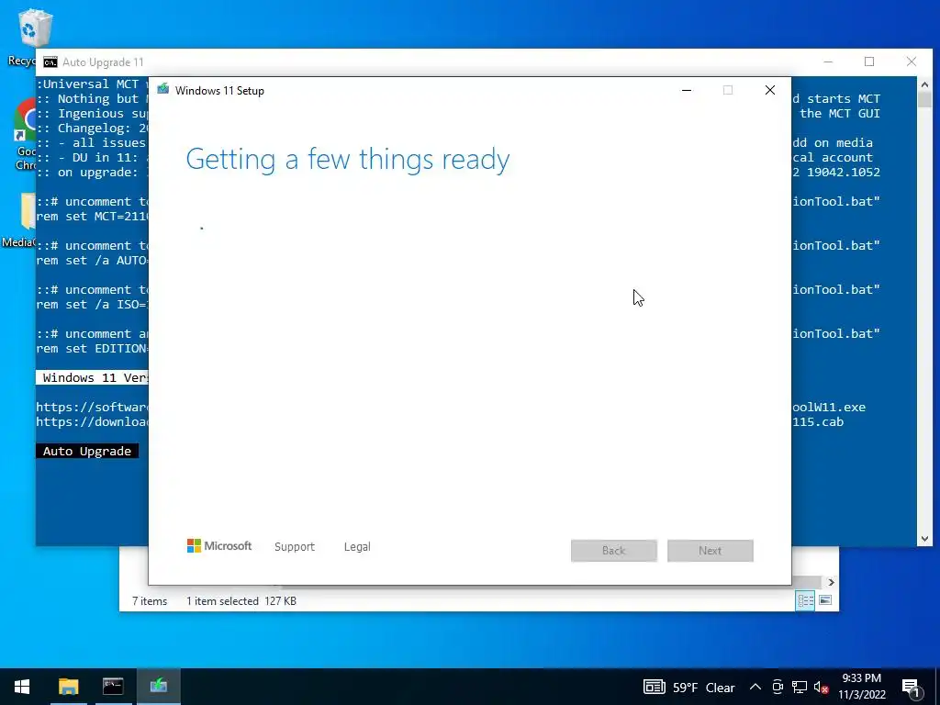
Task: Switch File Explorer to details view
Action: (805, 600)
